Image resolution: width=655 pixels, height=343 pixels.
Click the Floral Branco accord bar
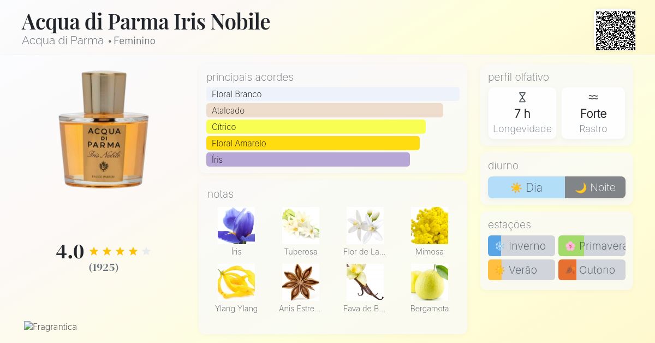coord(332,94)
